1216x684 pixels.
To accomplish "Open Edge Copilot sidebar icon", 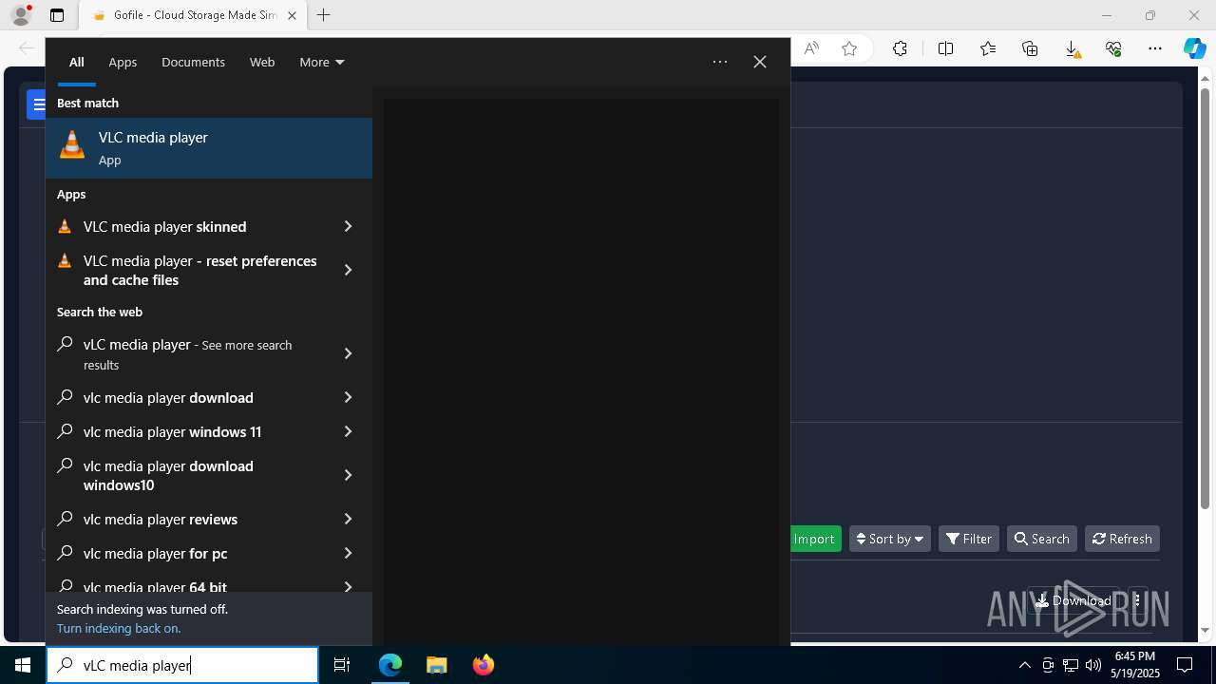I will [1194, 48].
